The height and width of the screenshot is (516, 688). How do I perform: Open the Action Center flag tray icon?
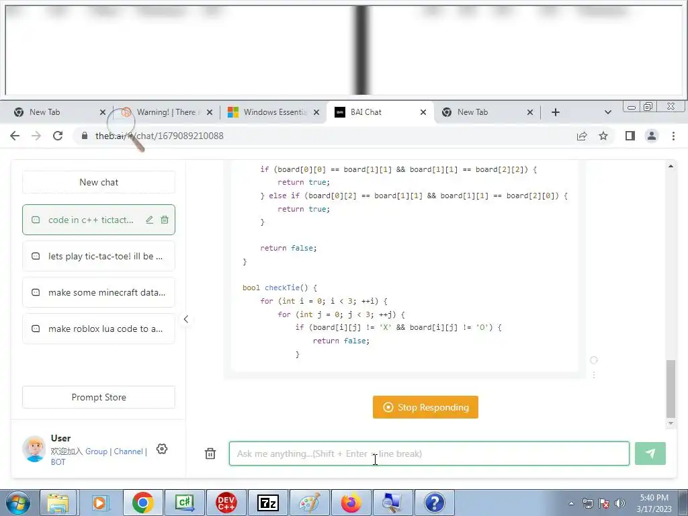604,503
